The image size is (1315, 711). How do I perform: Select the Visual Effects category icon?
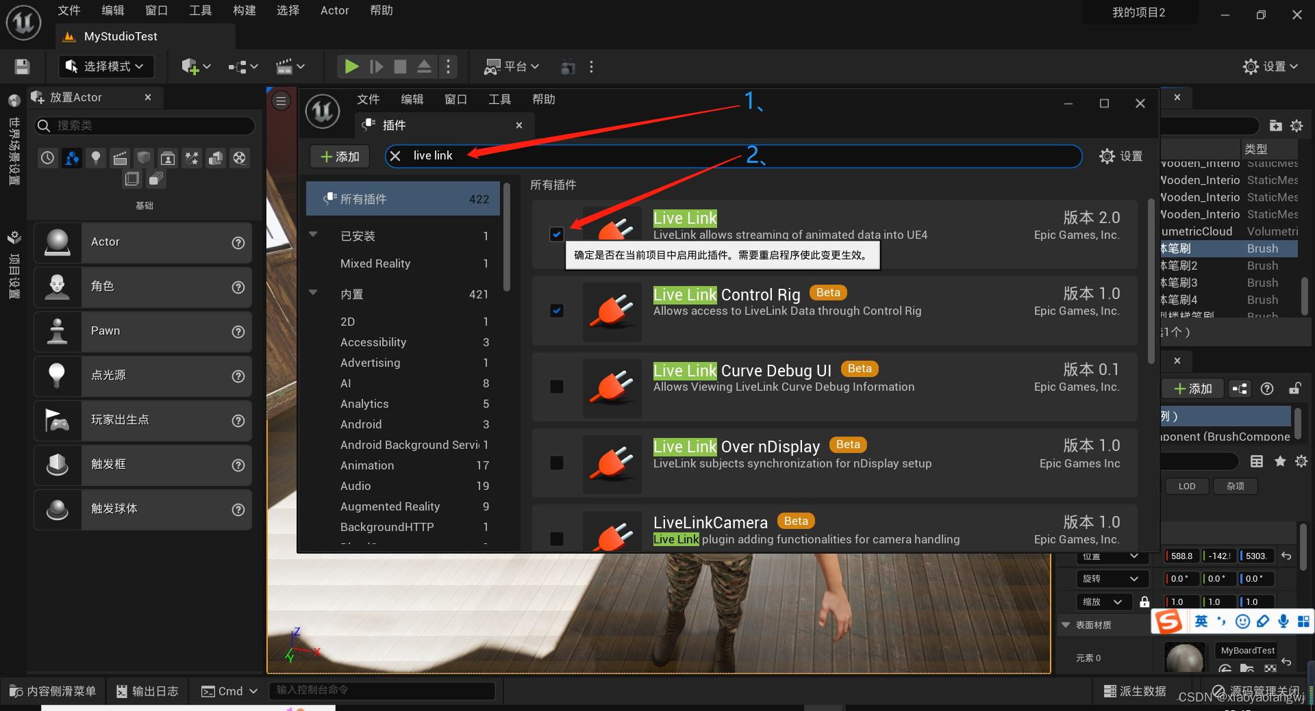[x=192, y=158]
